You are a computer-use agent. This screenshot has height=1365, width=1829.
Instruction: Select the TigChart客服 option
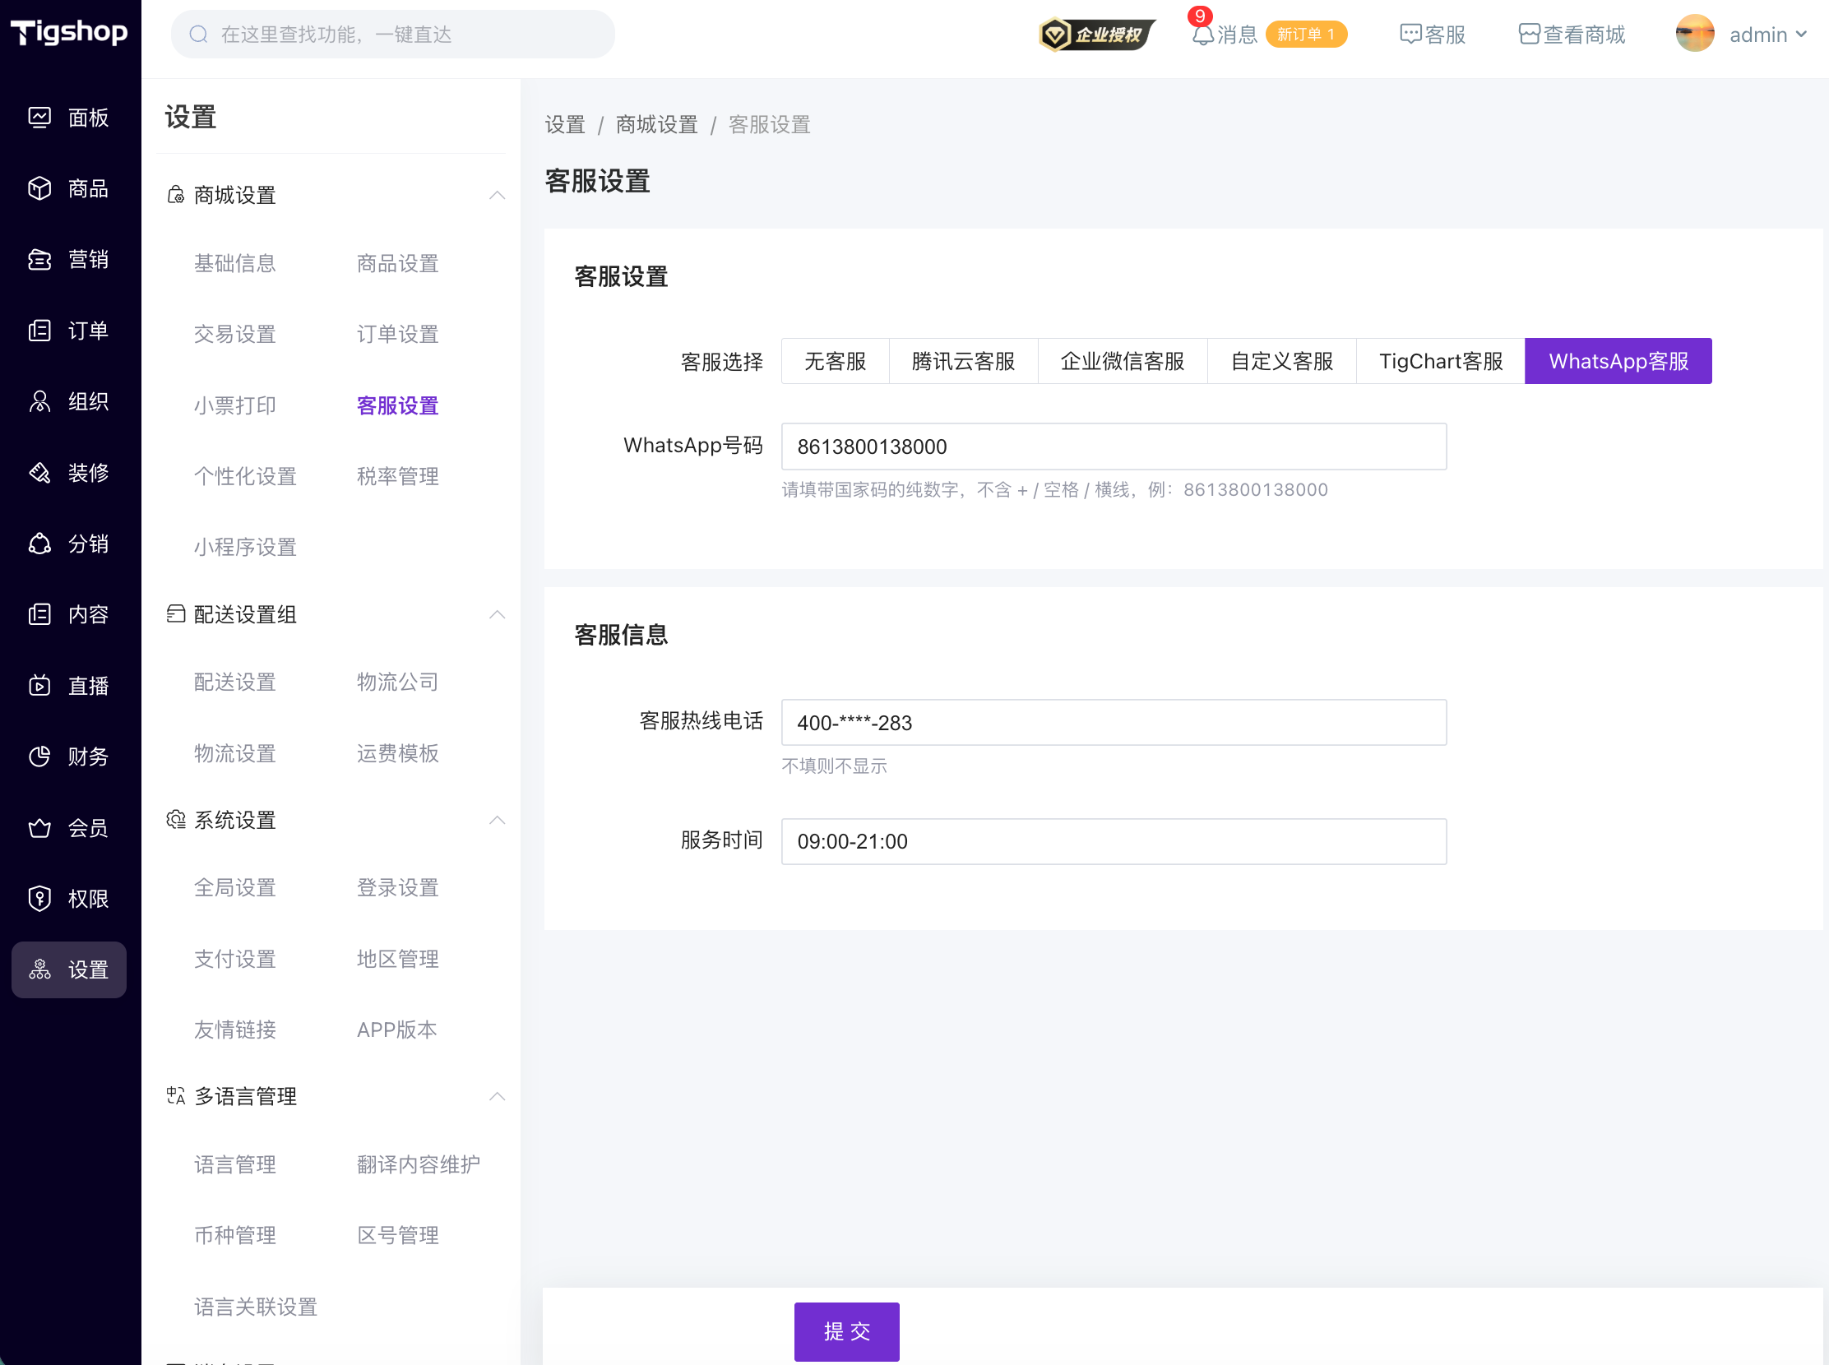1441,362
